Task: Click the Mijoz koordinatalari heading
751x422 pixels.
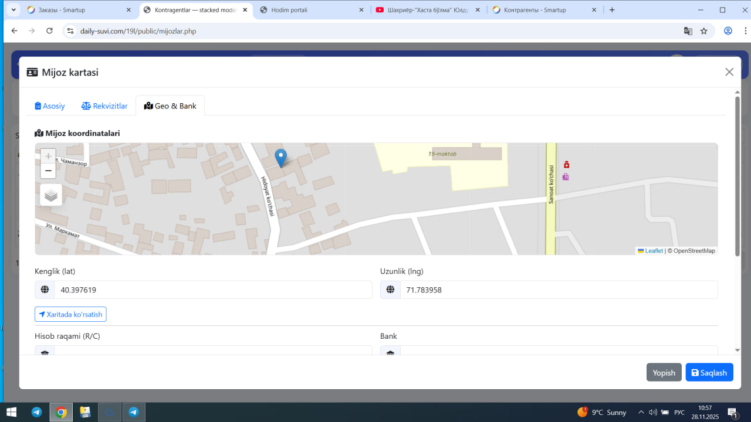Action: click(77, 133)
